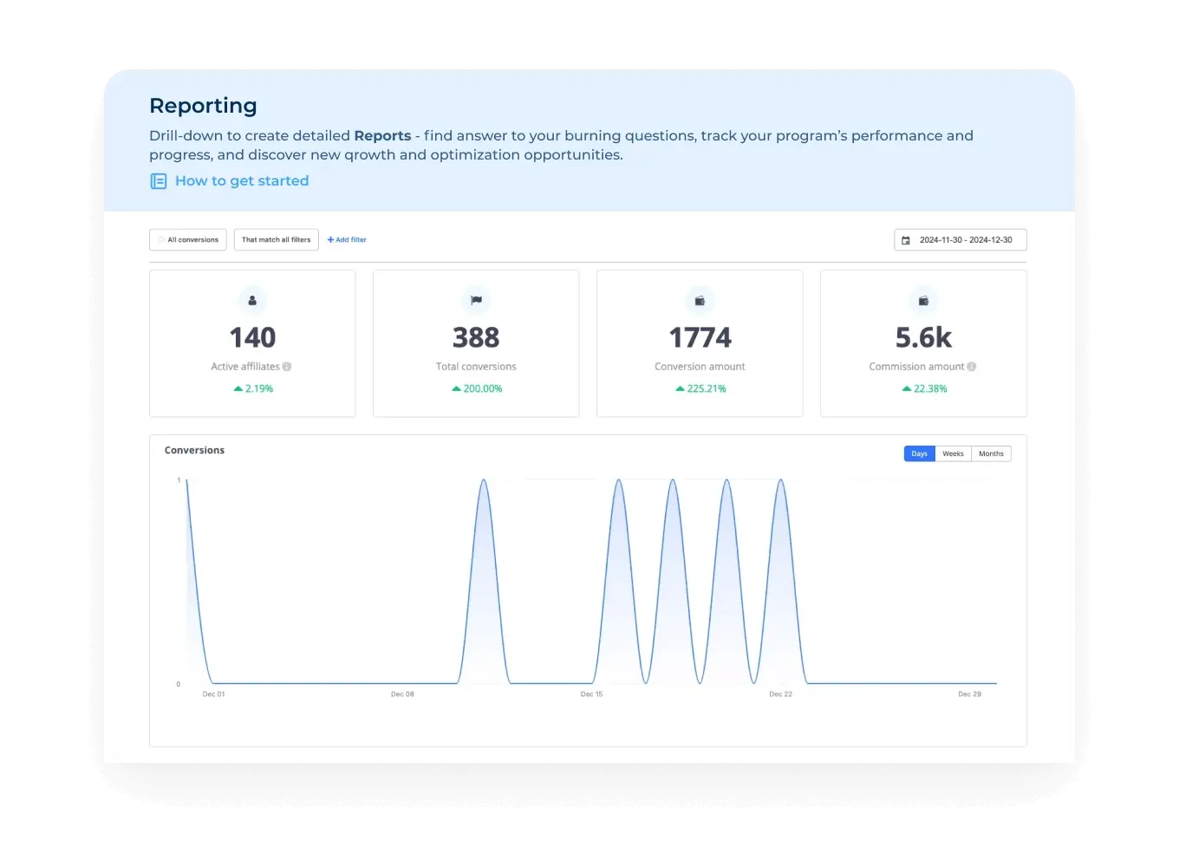
Task: Select the Days tab on the Conversions chart
Action: (919, 453)
